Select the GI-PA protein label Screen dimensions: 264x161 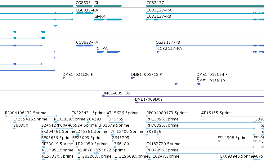(x=102, y=49)
